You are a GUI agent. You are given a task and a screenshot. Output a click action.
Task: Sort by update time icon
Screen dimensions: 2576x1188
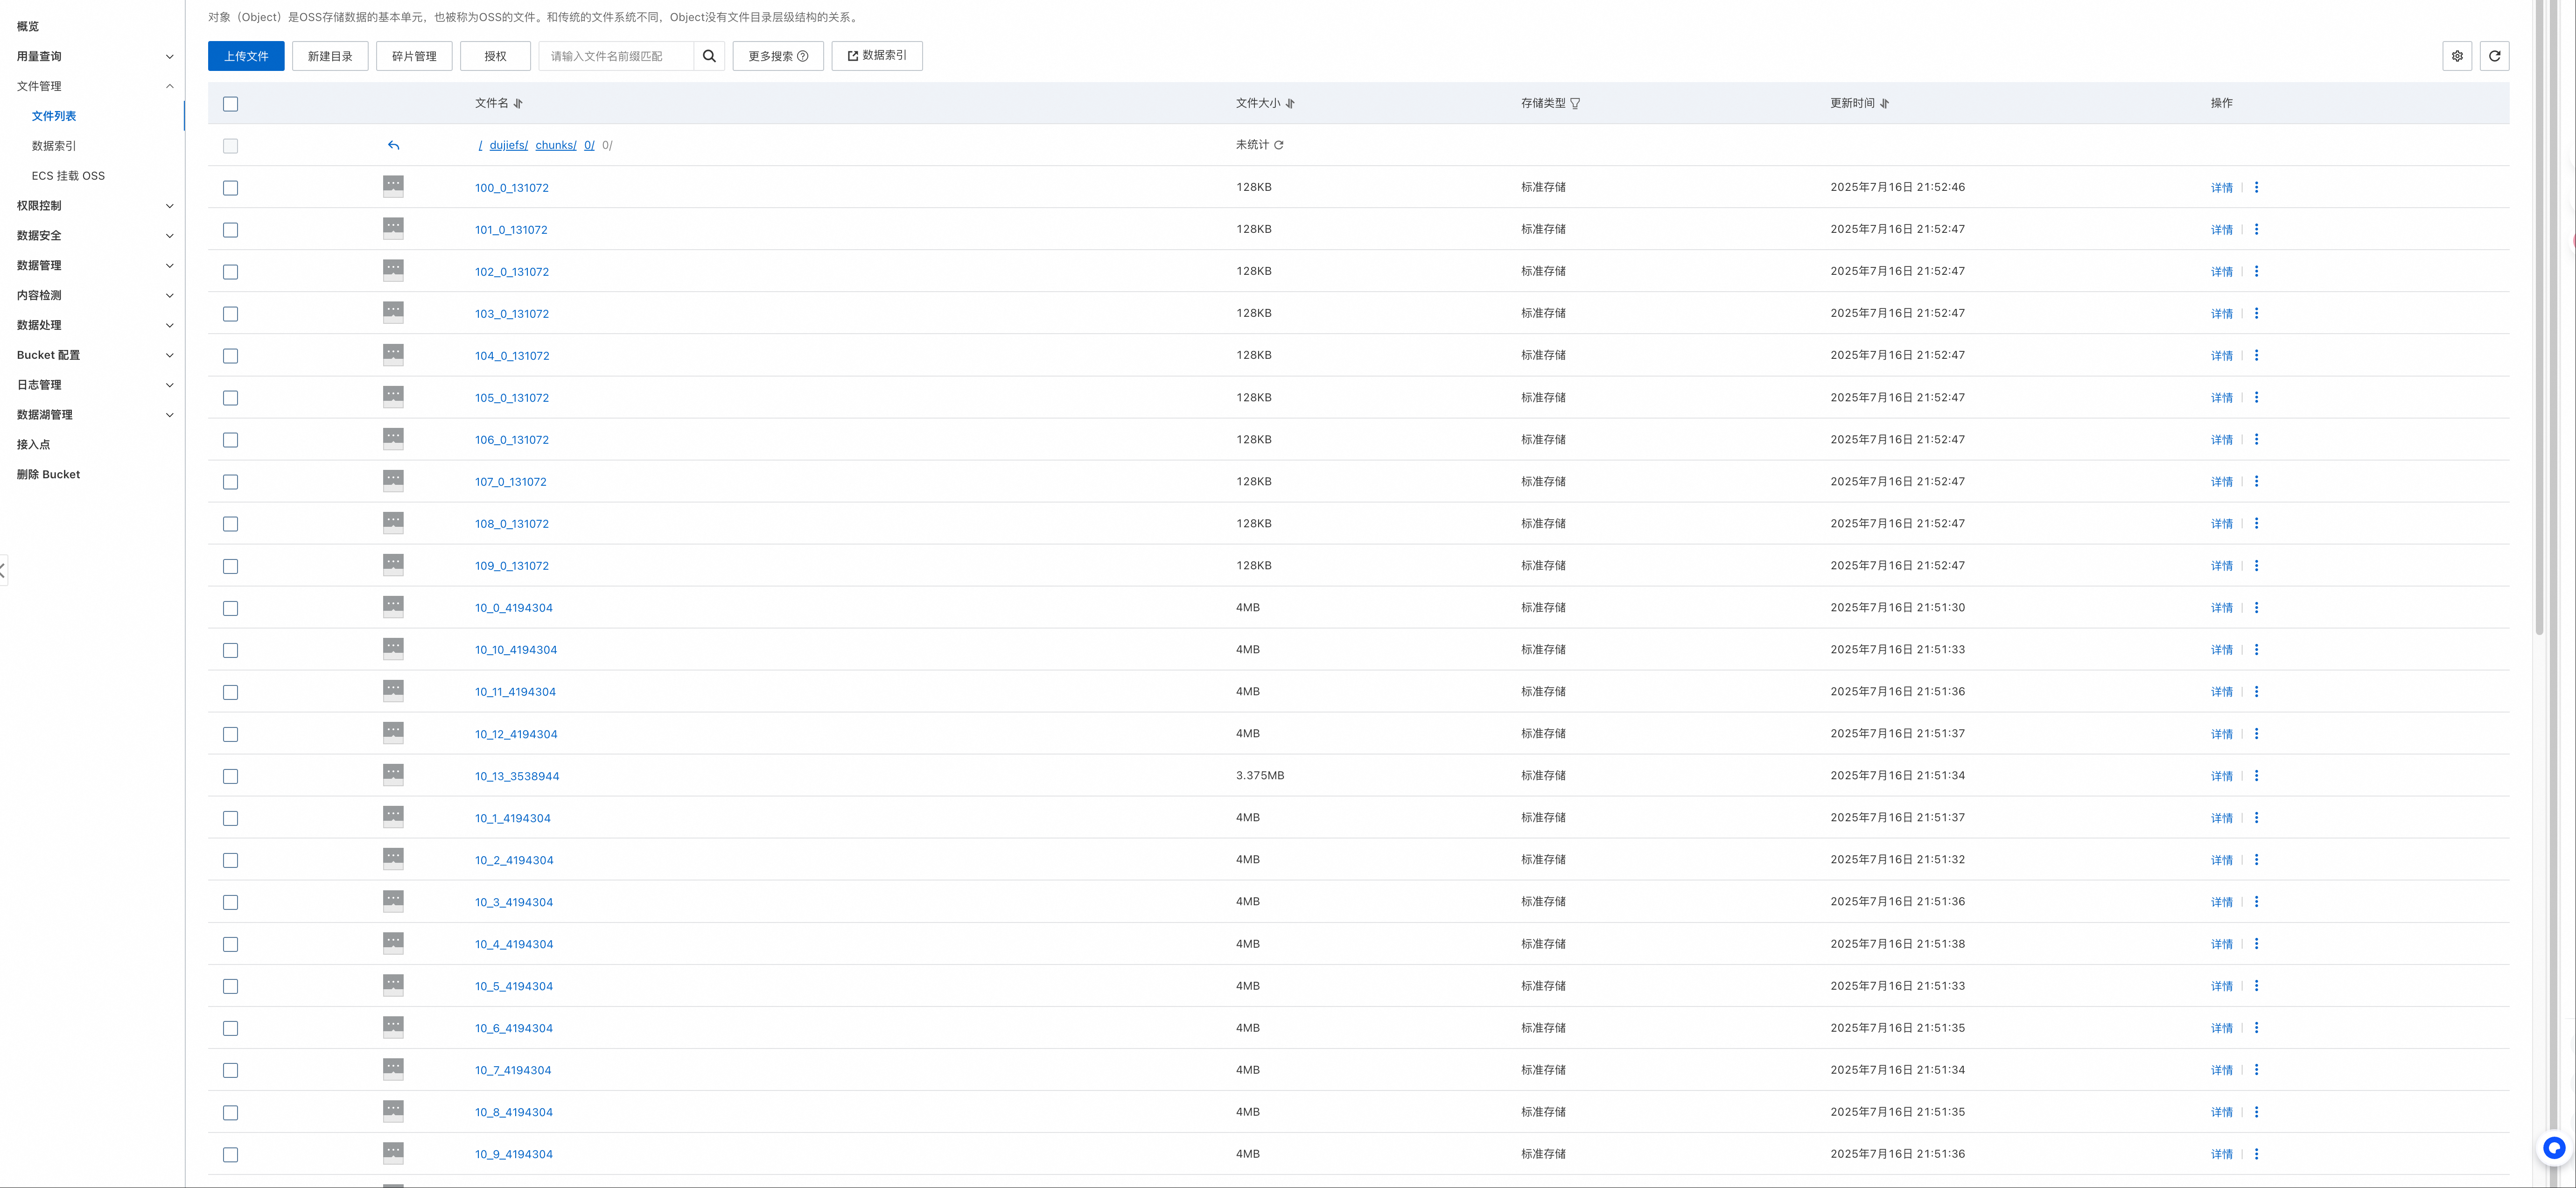tap(1884, 104)
